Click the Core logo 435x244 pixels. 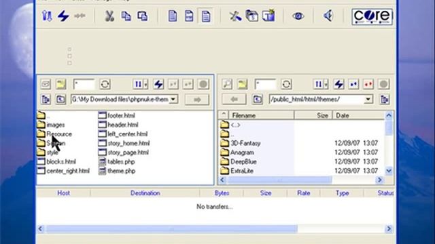(x=372, y=16)
